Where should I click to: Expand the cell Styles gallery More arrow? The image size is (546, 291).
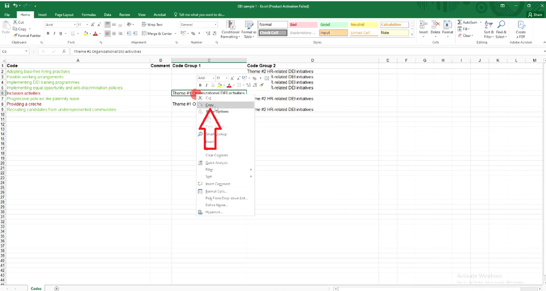(412, 35)
